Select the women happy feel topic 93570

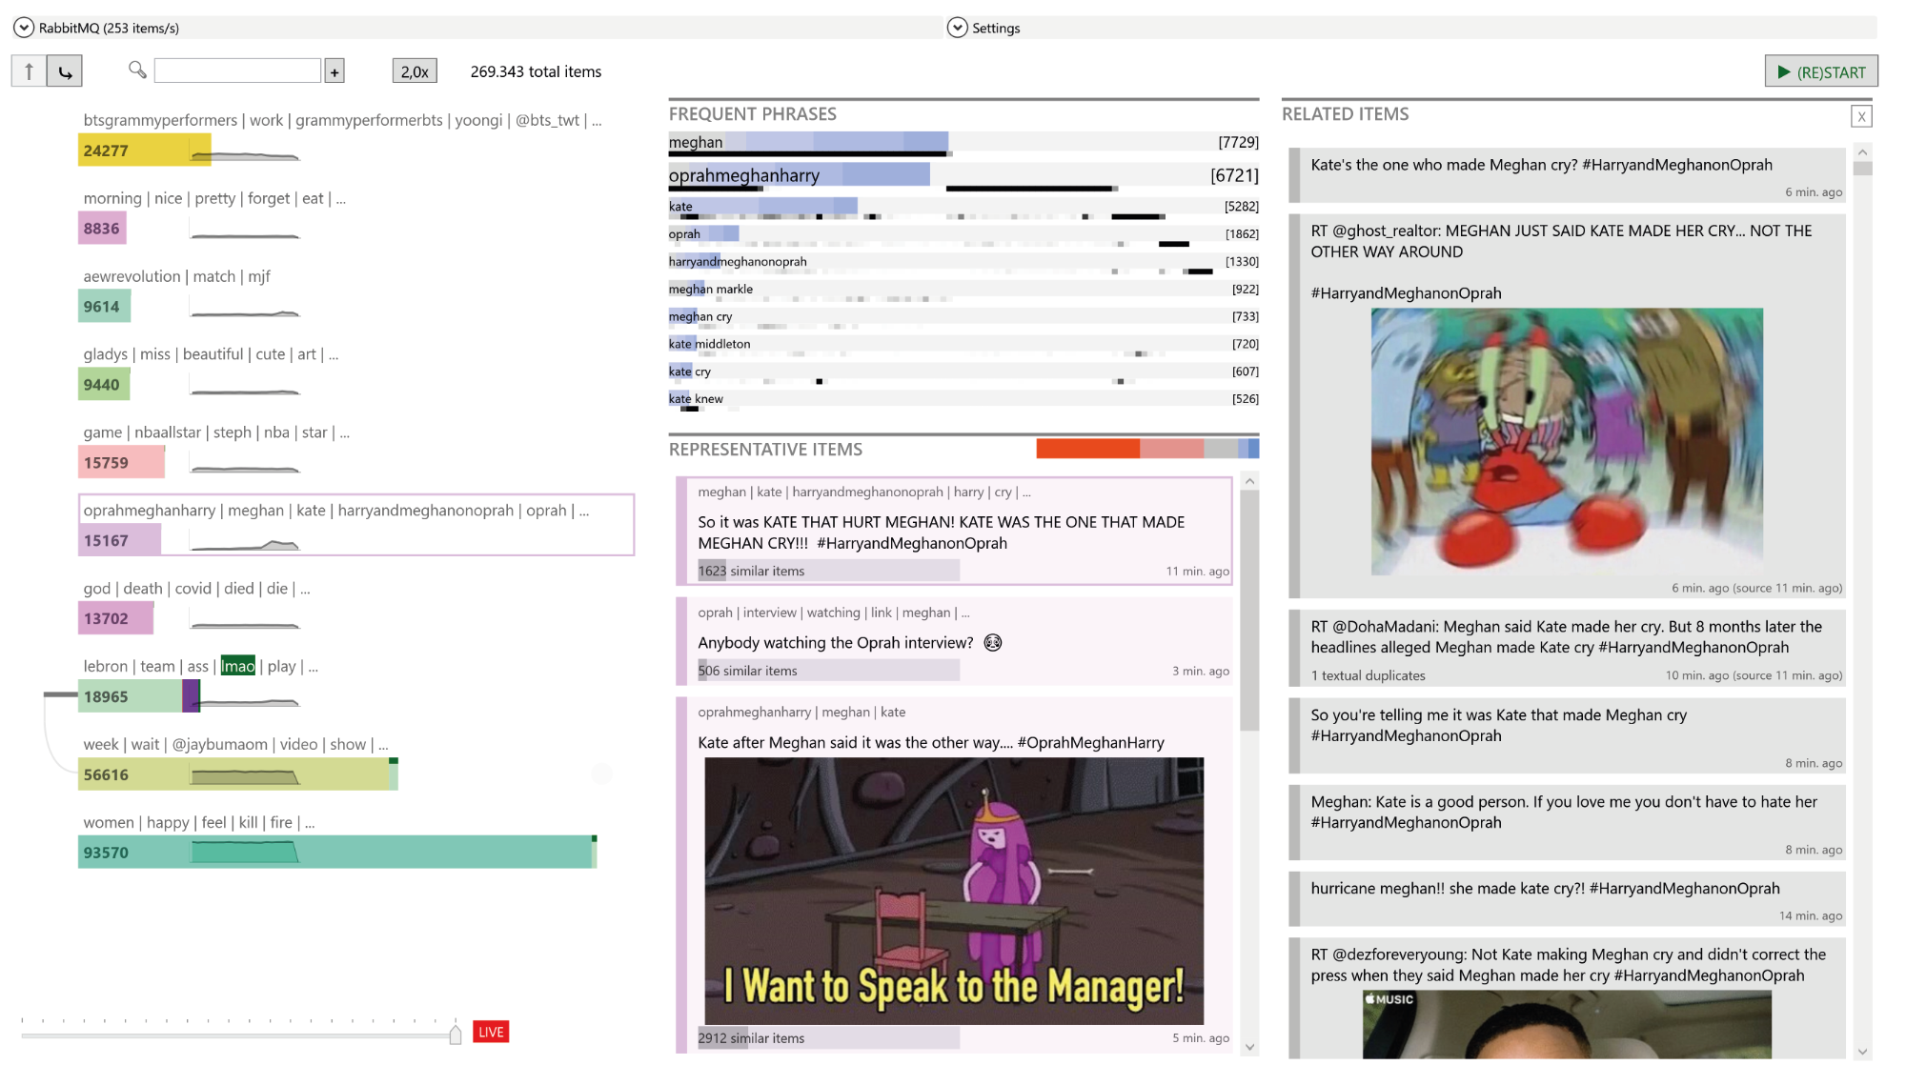[337, 853]
